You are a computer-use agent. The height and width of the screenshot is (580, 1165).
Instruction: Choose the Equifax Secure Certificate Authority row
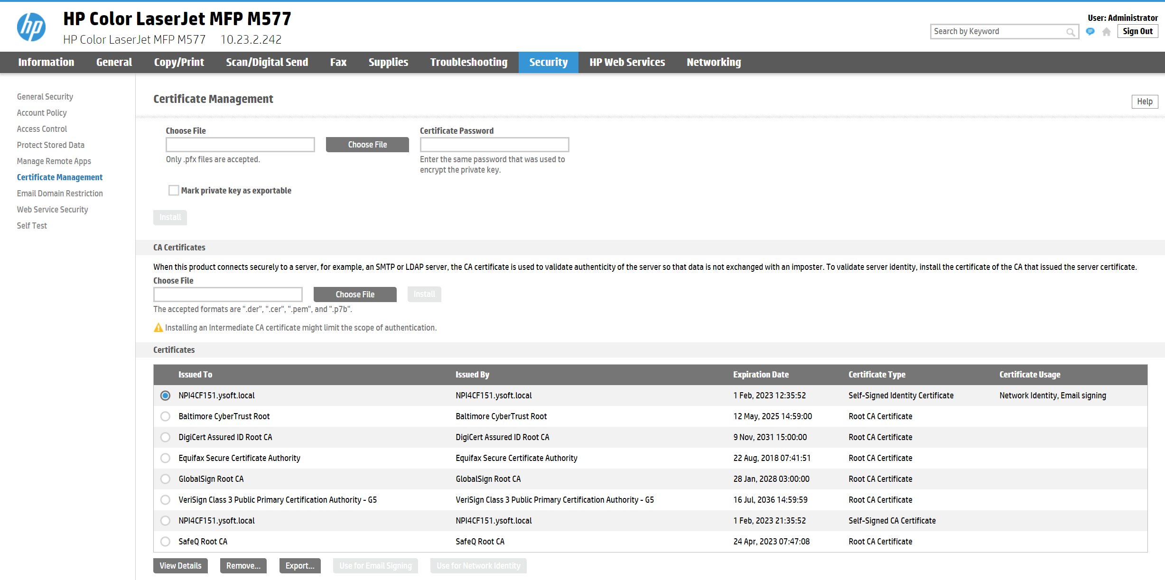[x=165, y=458]
